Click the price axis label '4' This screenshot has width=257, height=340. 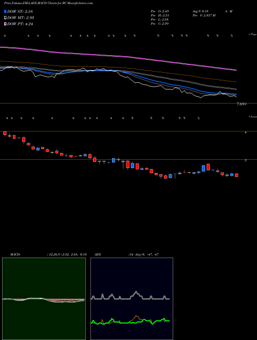coord(246,132)
